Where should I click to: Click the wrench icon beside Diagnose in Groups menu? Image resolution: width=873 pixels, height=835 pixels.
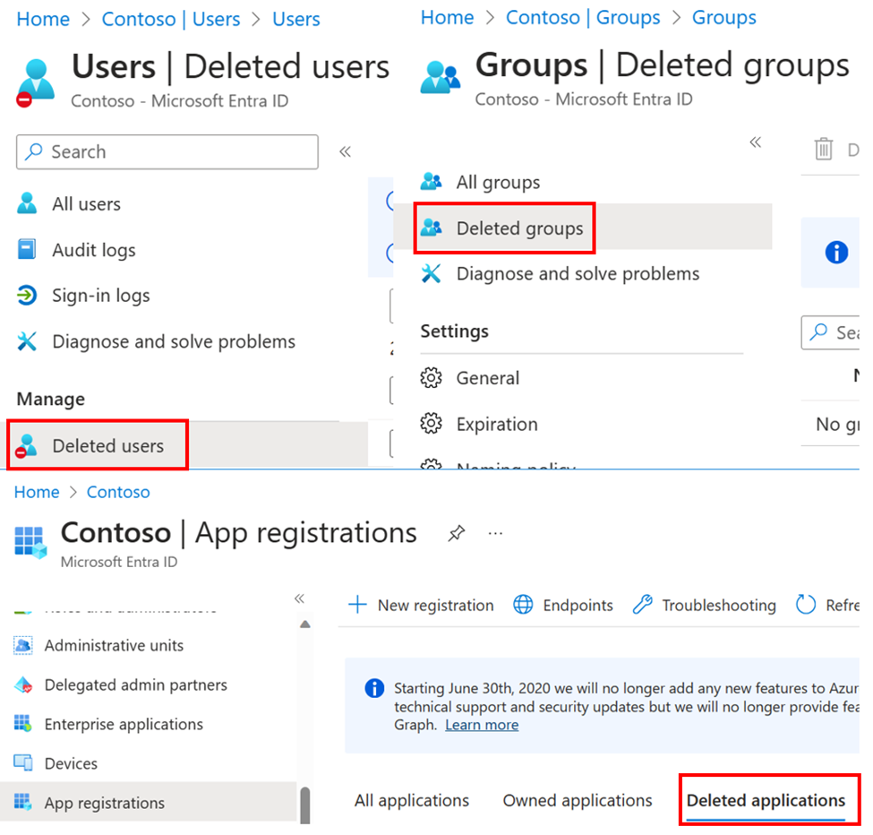[x=431, y=273]
